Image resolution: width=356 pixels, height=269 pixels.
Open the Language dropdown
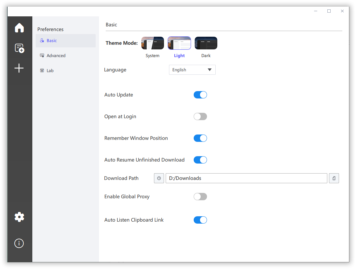(192, 70)
